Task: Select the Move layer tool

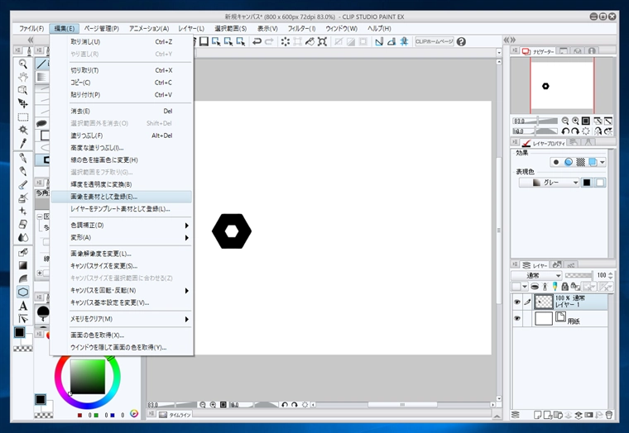Action: click(x=23, y=103)
